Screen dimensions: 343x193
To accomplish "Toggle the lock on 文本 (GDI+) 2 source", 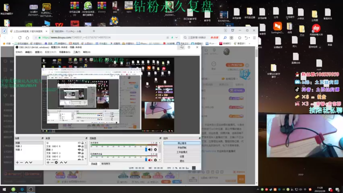I will coord(82,157).
